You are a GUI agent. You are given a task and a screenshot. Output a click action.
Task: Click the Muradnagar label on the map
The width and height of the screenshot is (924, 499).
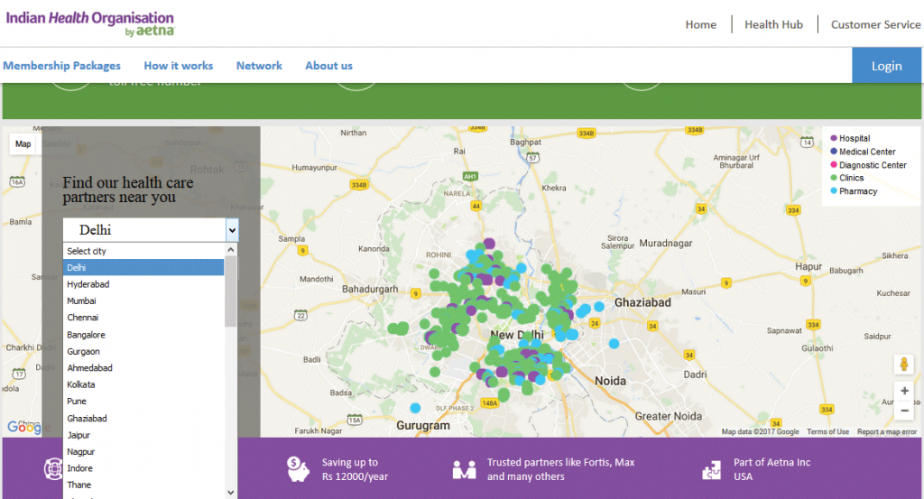(x=665, y=243)
